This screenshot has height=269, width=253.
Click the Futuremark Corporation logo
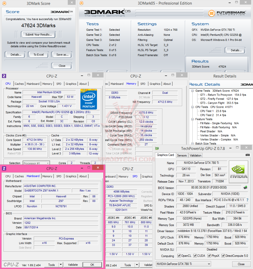click(x=227, y=13)
